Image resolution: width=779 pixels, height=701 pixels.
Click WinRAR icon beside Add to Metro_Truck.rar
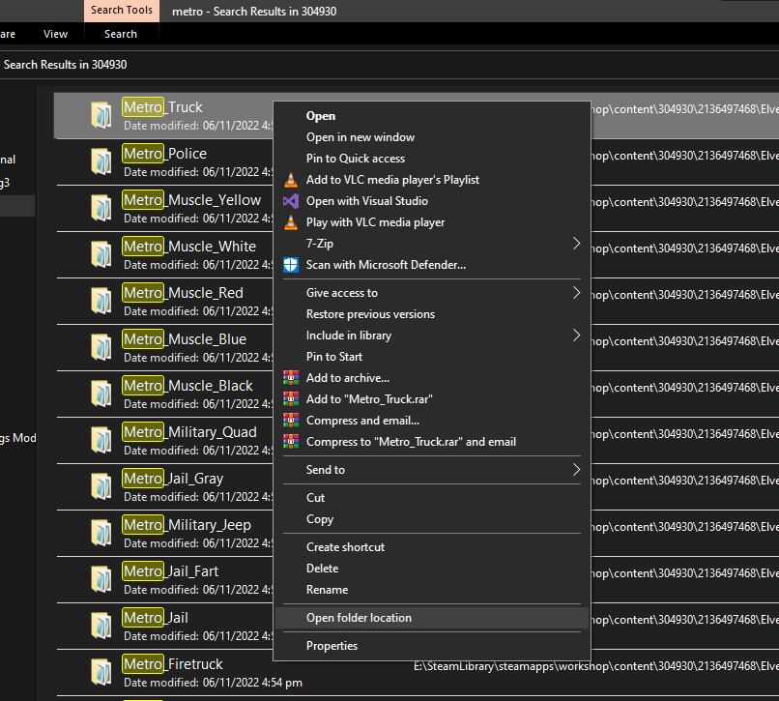pos(291,398)
